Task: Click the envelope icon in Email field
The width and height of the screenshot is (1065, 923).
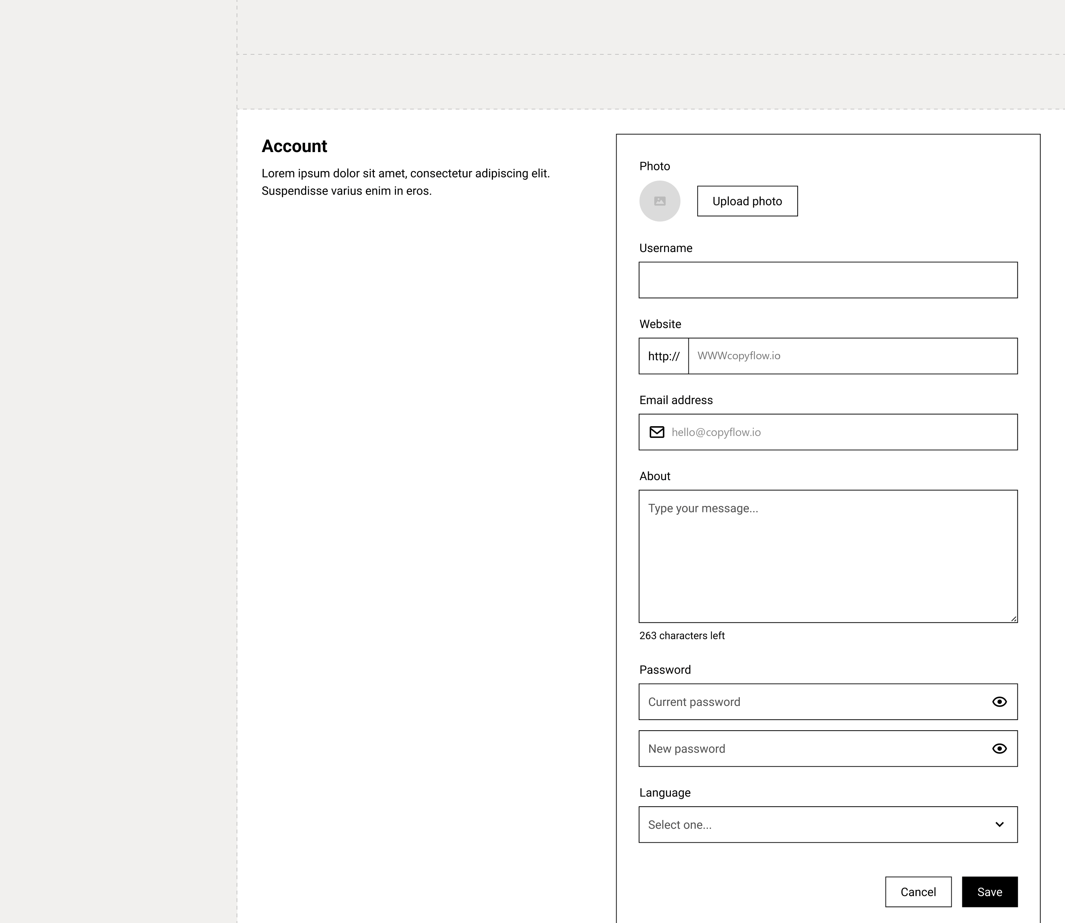Action: coord(657,432)
